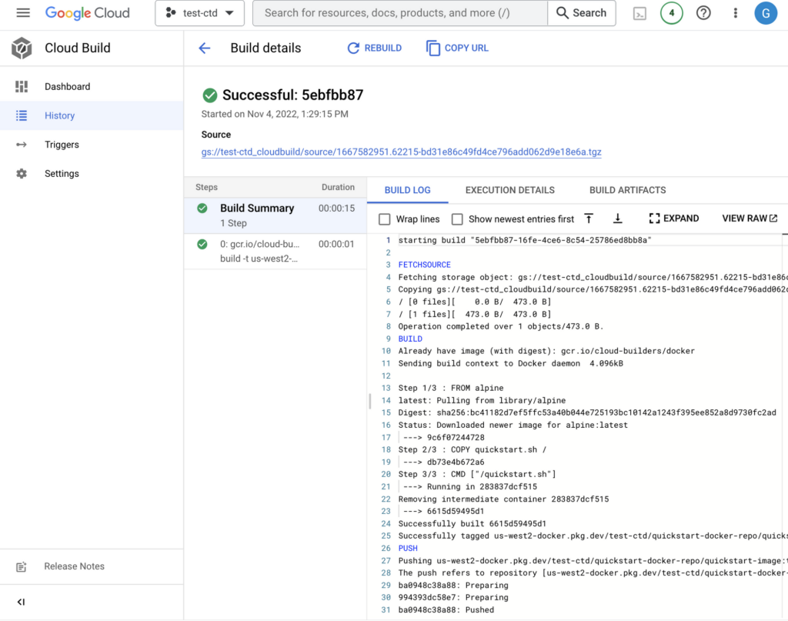Go back with the left arrow
The height and width of the screenshot is (621, 788).
tap(205, 48)
